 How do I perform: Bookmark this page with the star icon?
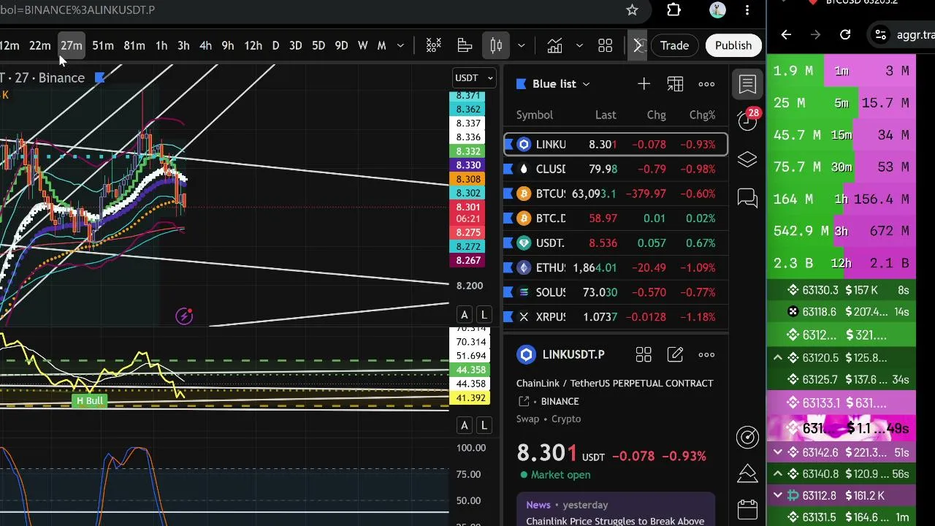tap(632, 10)
